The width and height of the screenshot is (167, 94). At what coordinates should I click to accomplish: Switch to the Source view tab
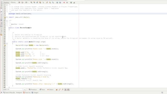6,2
